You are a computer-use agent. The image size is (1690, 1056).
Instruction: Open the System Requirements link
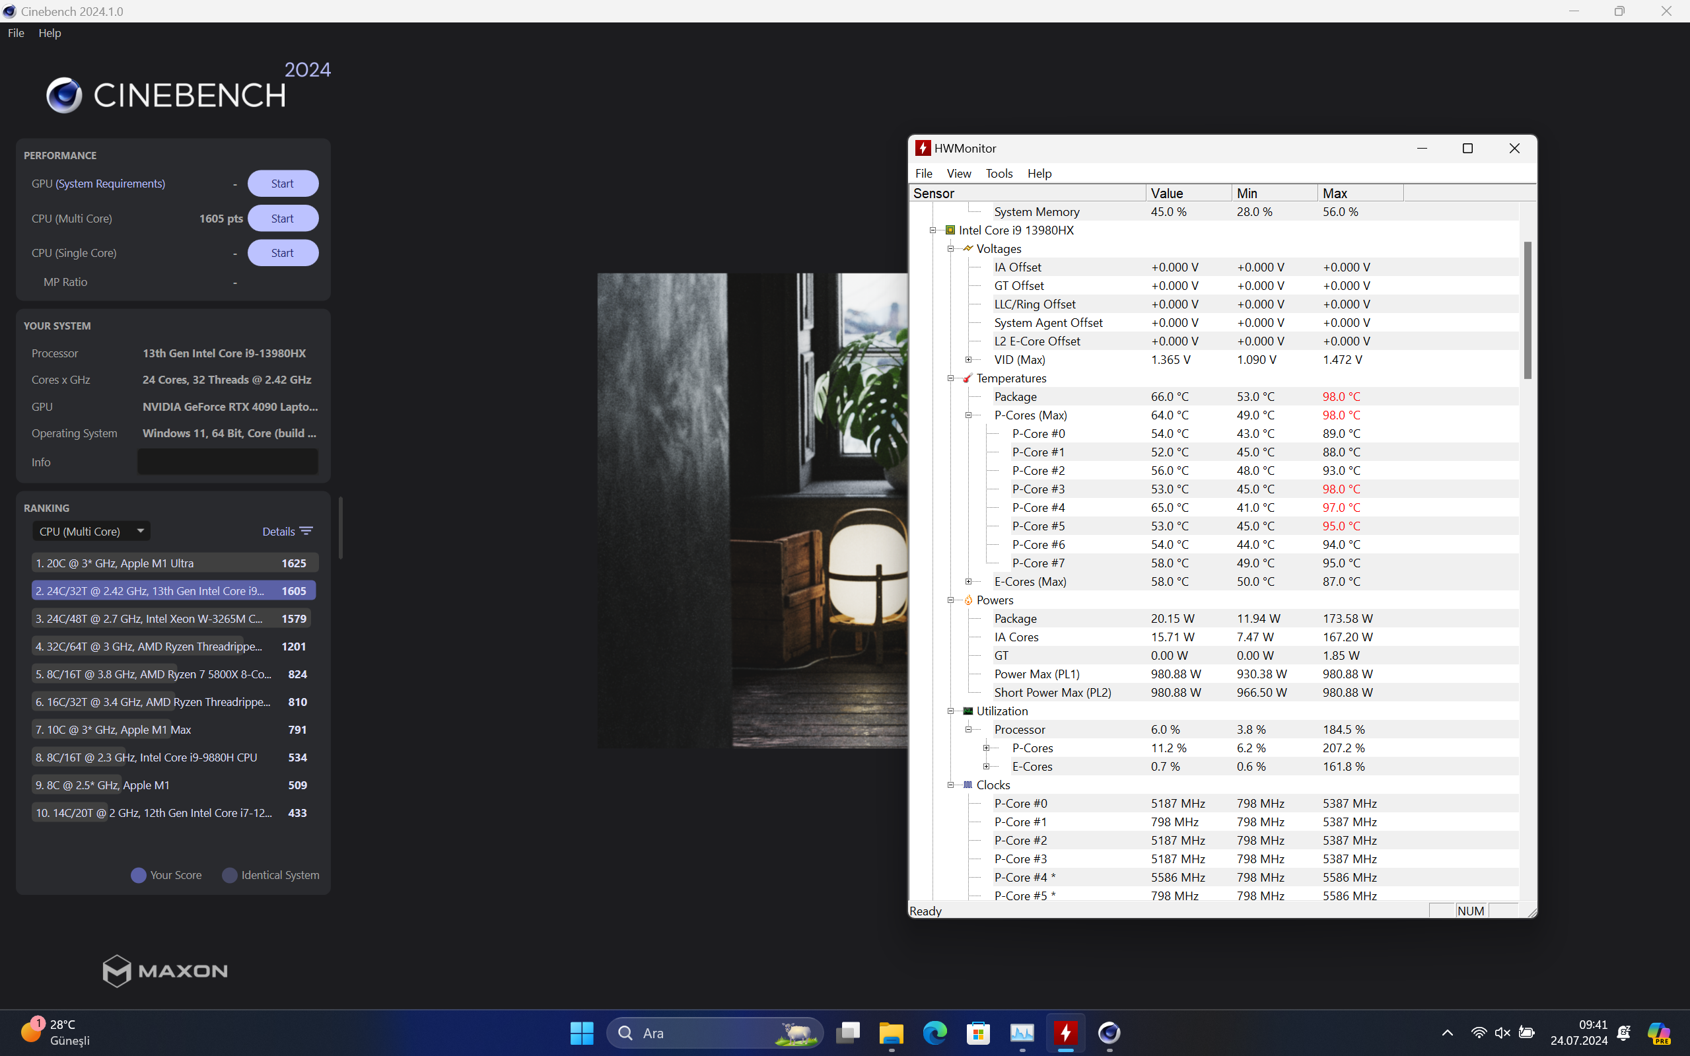pos(110,184)
